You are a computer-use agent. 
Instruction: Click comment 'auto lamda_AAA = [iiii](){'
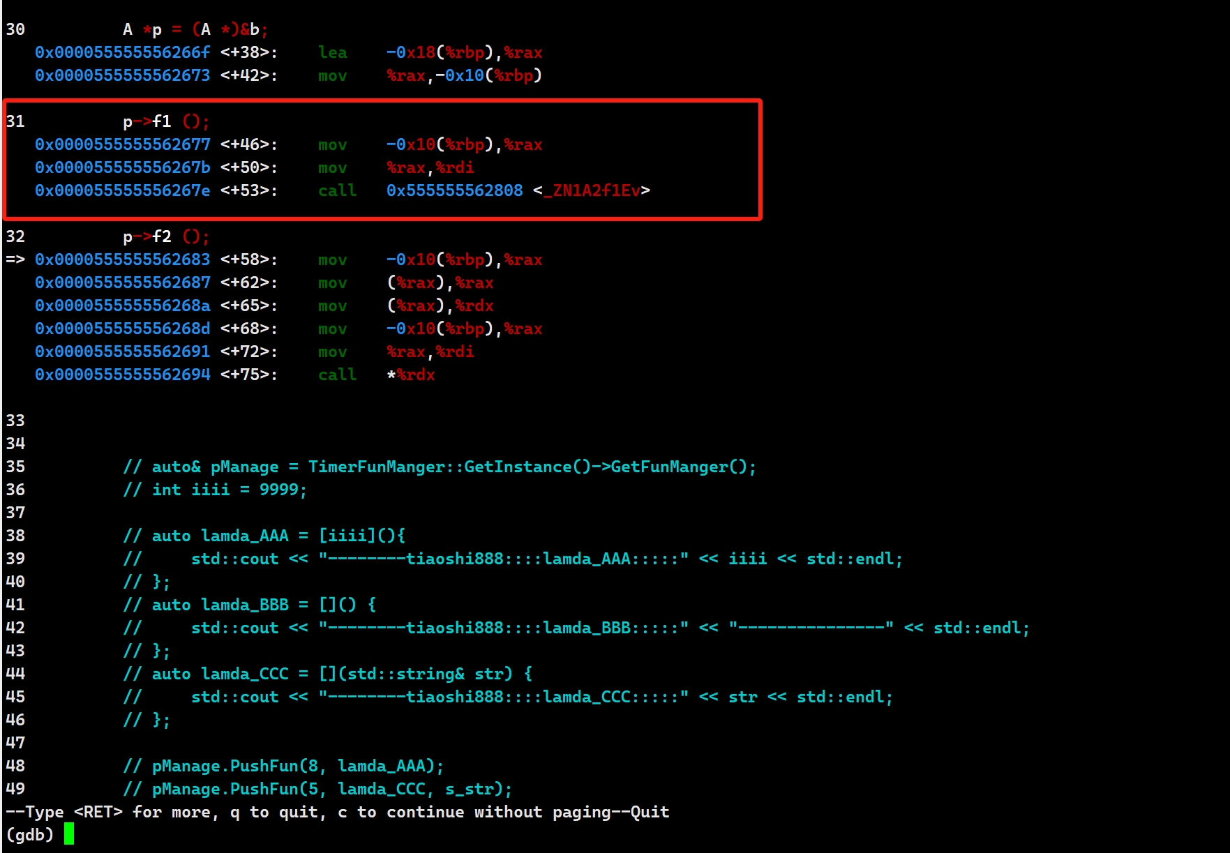coord(264,536)
